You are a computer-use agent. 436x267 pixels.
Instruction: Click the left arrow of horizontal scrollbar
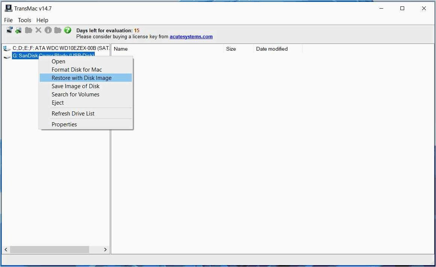coord(6,249)
